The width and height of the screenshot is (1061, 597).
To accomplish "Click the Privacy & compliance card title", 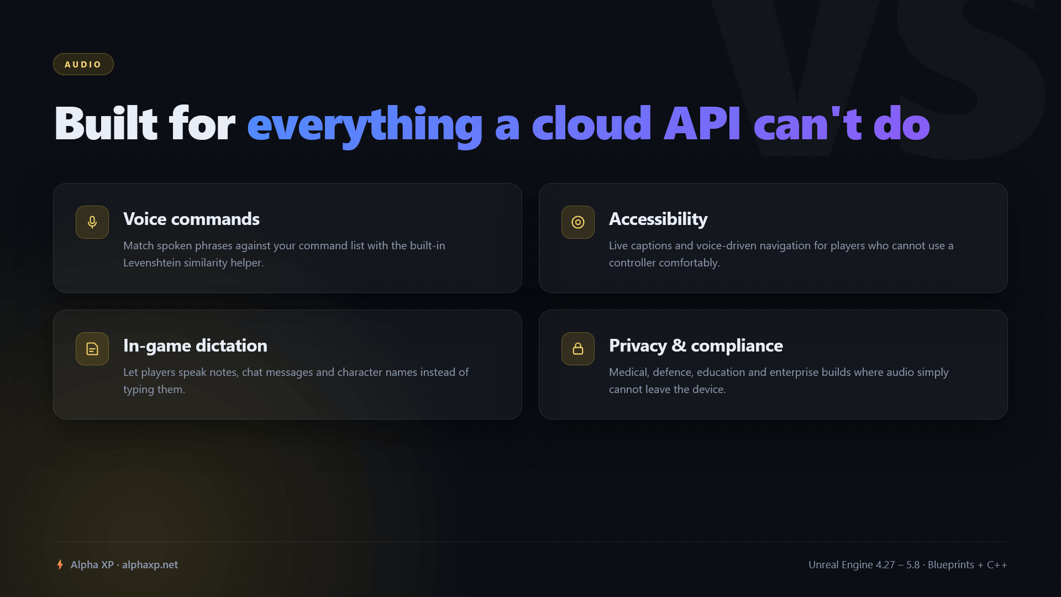I will [x=696, y=345].
